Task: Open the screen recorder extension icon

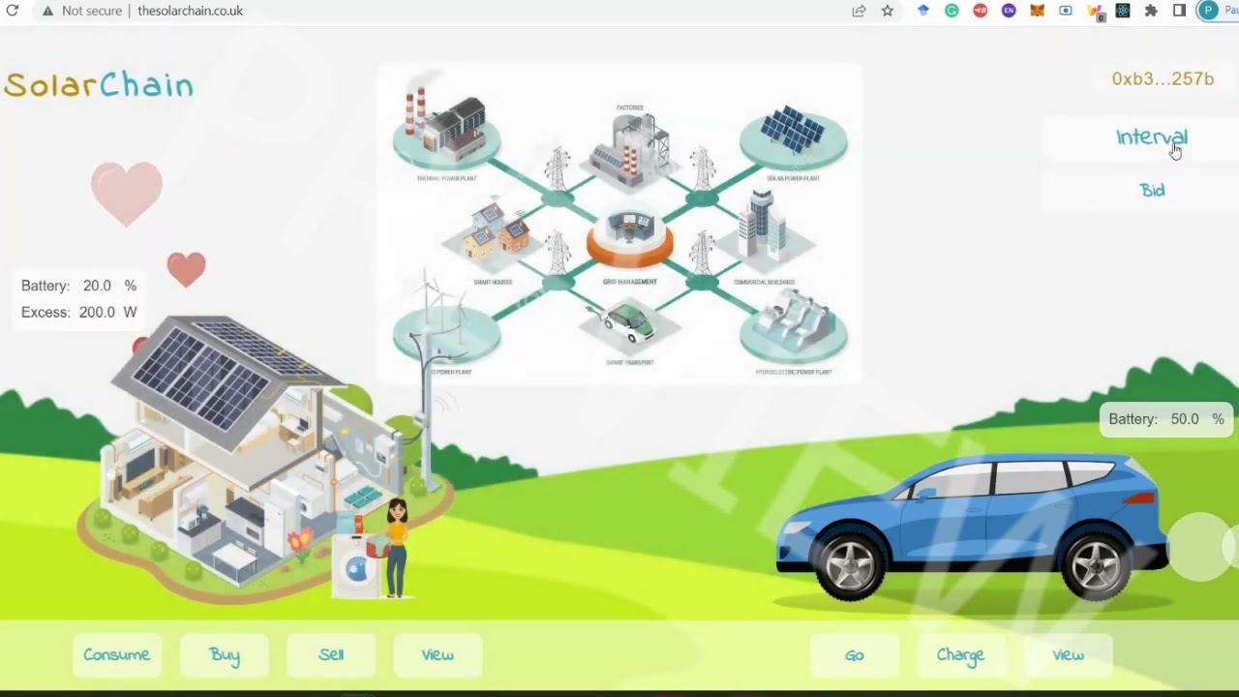Action: coord(1066,11)
